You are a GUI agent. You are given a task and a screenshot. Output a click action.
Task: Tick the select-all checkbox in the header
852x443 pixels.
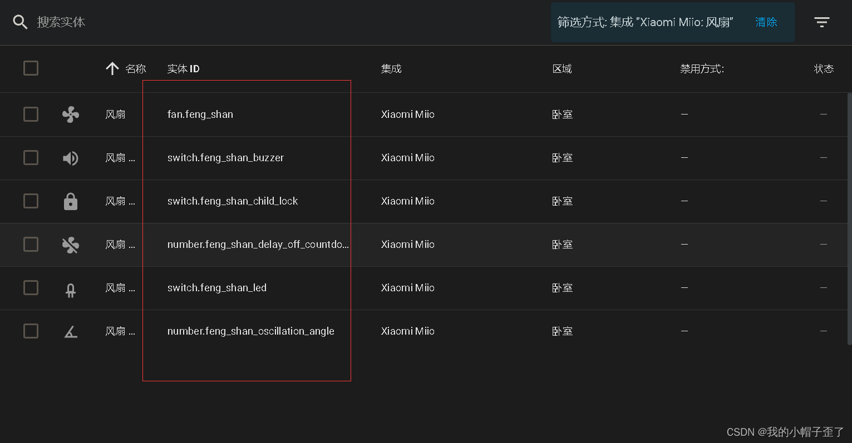[x=31, y=68]
